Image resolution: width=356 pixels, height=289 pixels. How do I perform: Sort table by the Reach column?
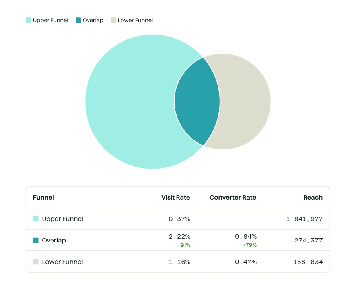coord(313,197)
